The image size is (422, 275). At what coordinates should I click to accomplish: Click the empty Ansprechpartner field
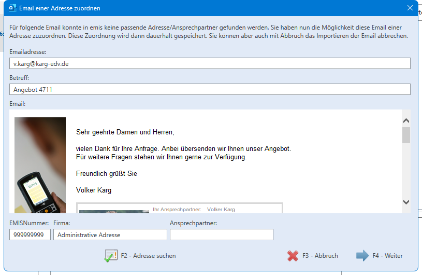[222, 235]
